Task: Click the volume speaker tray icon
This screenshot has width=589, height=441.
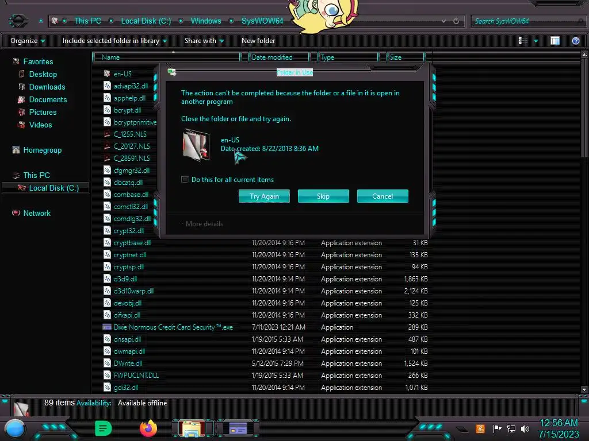Action: pyautogui.click(x=525, y=428)
